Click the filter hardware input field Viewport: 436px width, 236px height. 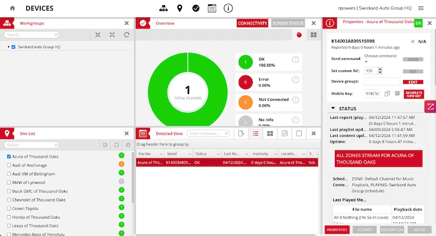coord(208,133)
